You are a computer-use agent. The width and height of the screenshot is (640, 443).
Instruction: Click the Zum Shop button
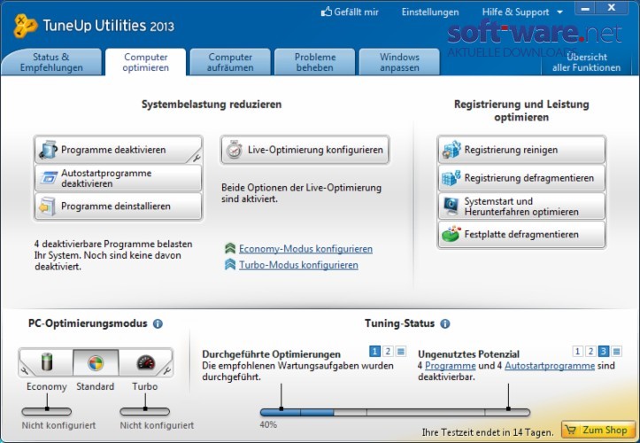tap(598, 430)
